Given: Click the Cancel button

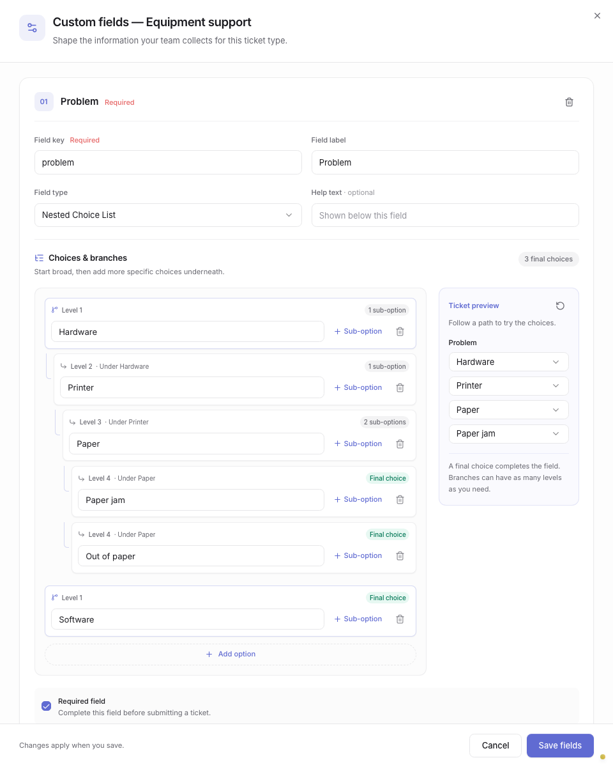Looking at the screenshot, I should (x=496, y=745).
